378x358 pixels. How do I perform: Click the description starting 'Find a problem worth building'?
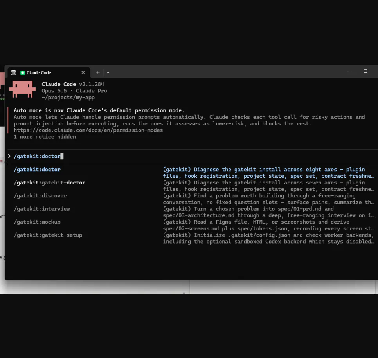point(268,199)
